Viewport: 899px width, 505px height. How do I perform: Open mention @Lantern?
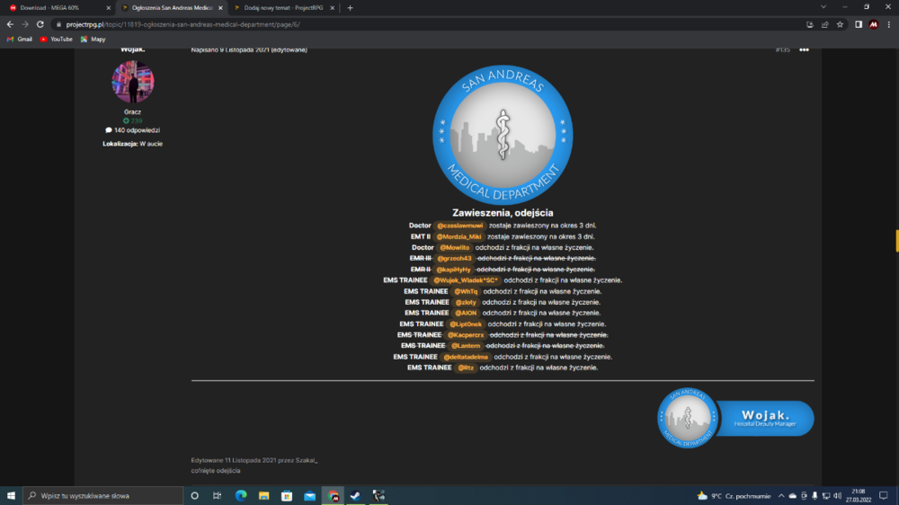(466, 346)
